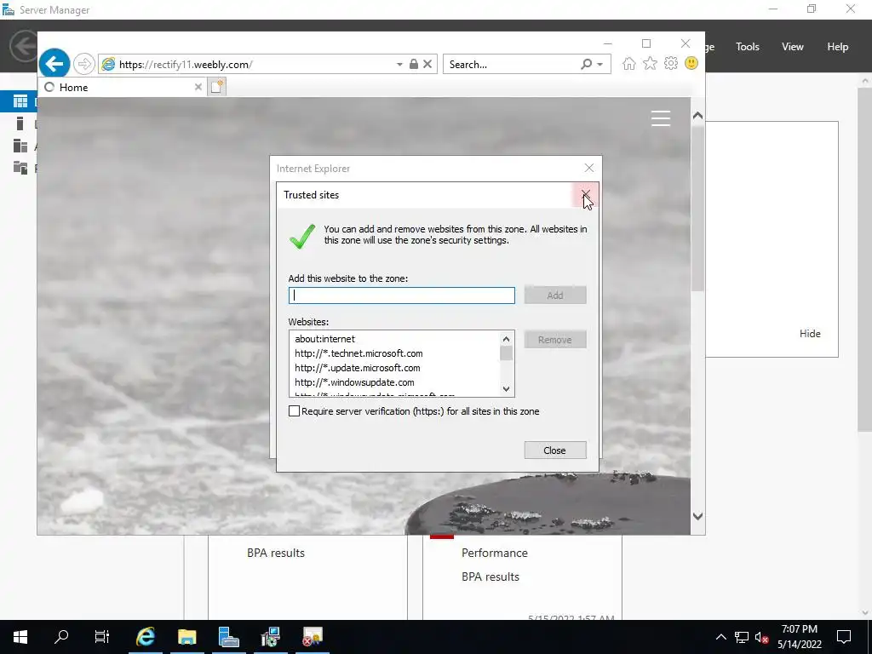872x654 pixels.
Task: Open the search provider dropdown arrow
Action: (600, 65)
